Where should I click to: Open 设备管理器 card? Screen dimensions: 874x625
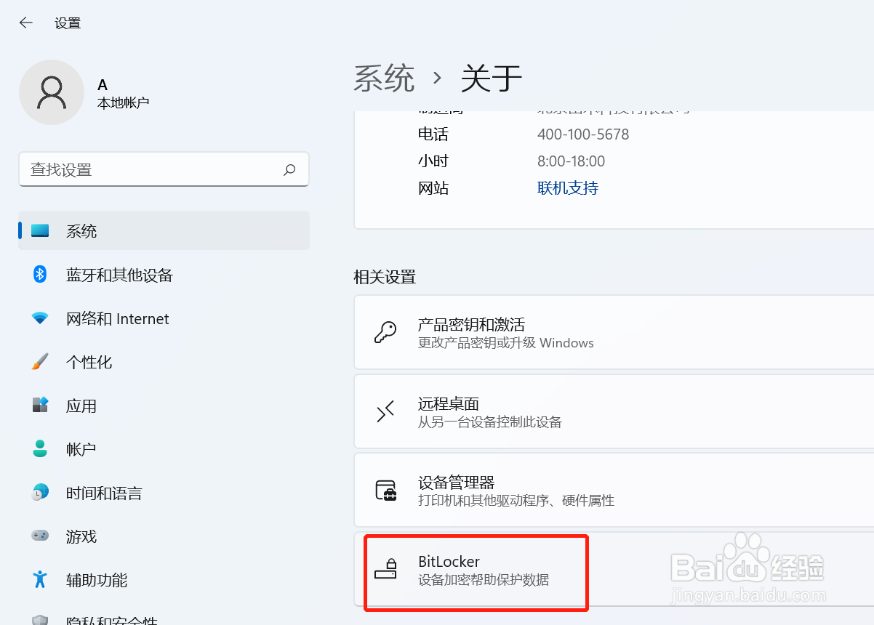pyautogui.click(x=614, y=491)
